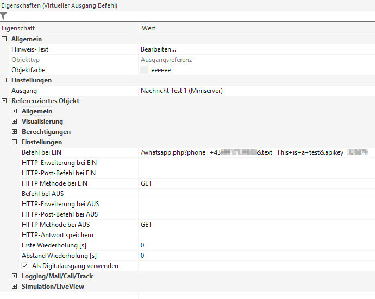Select the Ausgang value Nachricht Test 1

pos(182,91)
